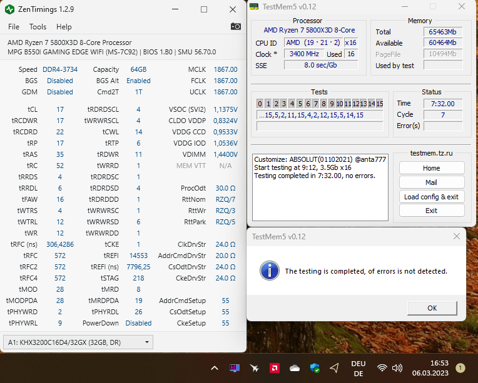Click BGS Alt Enabled value
The width and height of the screenshot is (478, 383).
point(138,81)
